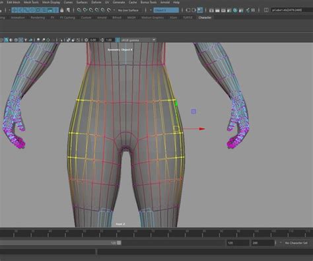Viewport: 313px width, 261px height.
Task: Switch to the Bifrost shelf tab
Action: coord(117,17)
